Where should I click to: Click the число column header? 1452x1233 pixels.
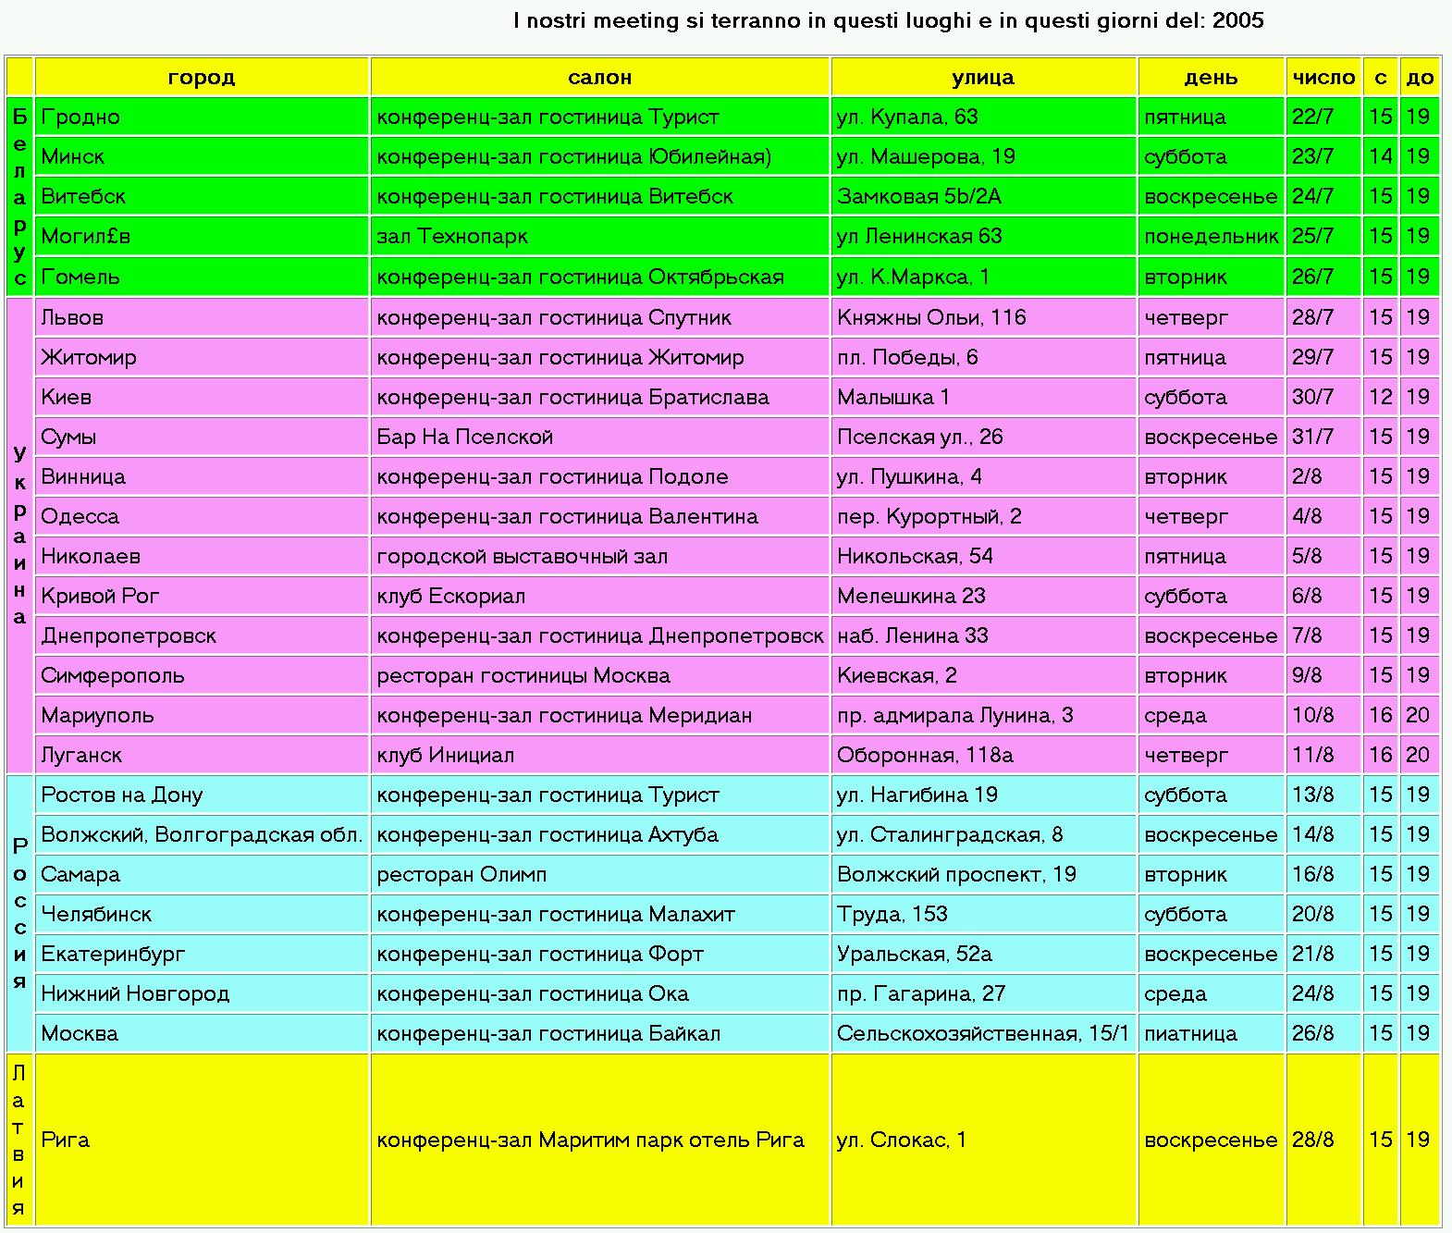coord(1323,78)
